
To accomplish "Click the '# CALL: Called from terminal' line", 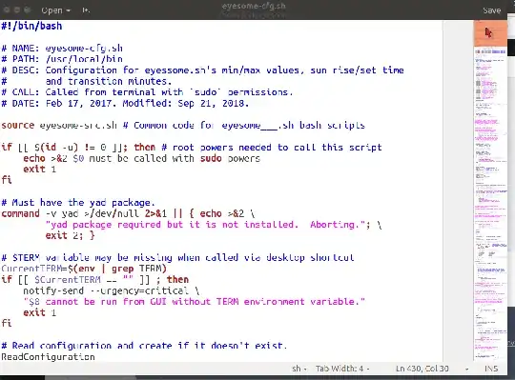I will (147, 92).
